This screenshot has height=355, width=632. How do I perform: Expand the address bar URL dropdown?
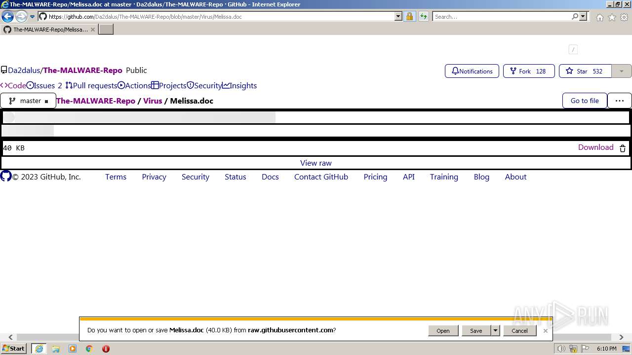click(398, 17)
